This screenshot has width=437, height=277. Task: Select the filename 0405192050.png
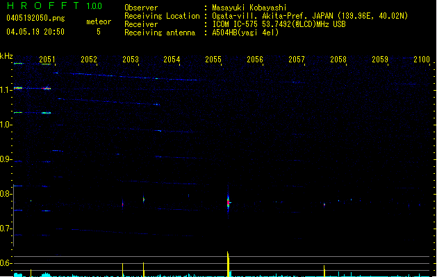(35, 18)
